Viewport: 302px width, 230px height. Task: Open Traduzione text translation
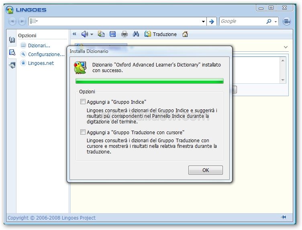click(161, 34)
